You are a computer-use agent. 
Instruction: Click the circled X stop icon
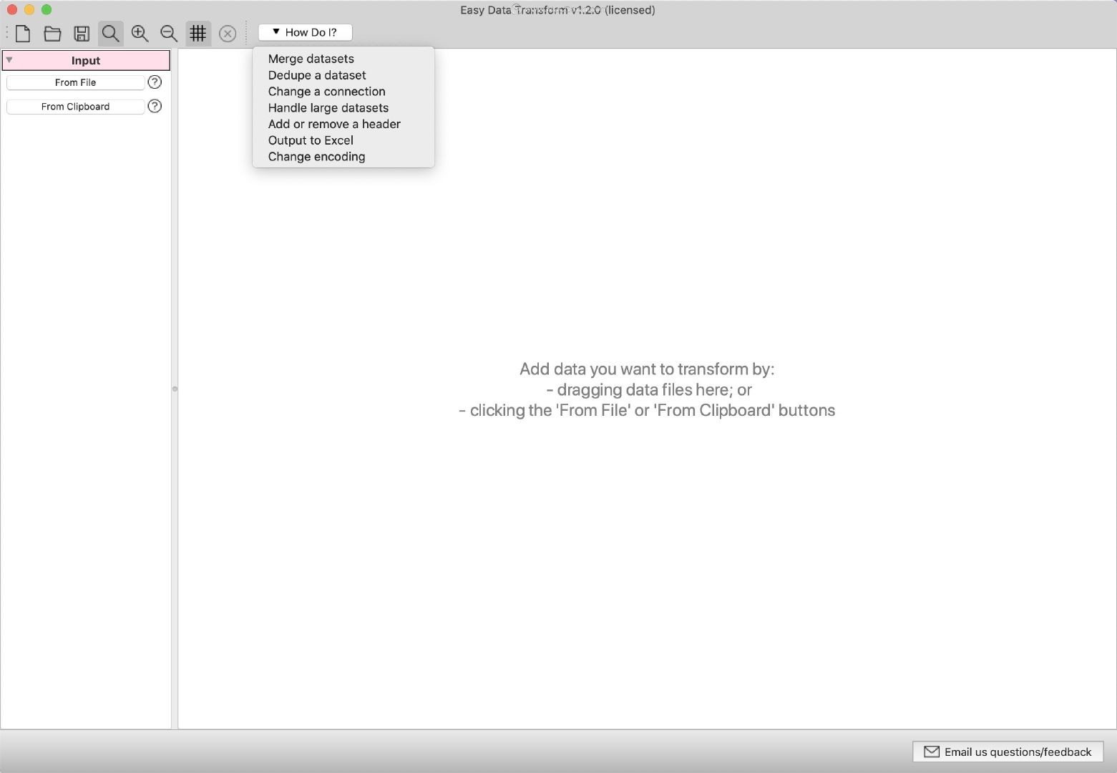point(228,34)
